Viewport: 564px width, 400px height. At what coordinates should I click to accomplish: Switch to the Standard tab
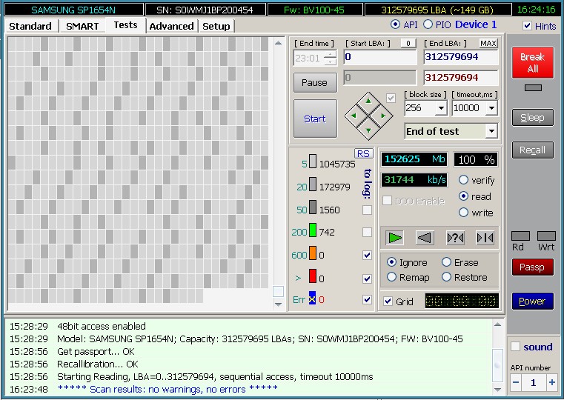click(30, 26)
